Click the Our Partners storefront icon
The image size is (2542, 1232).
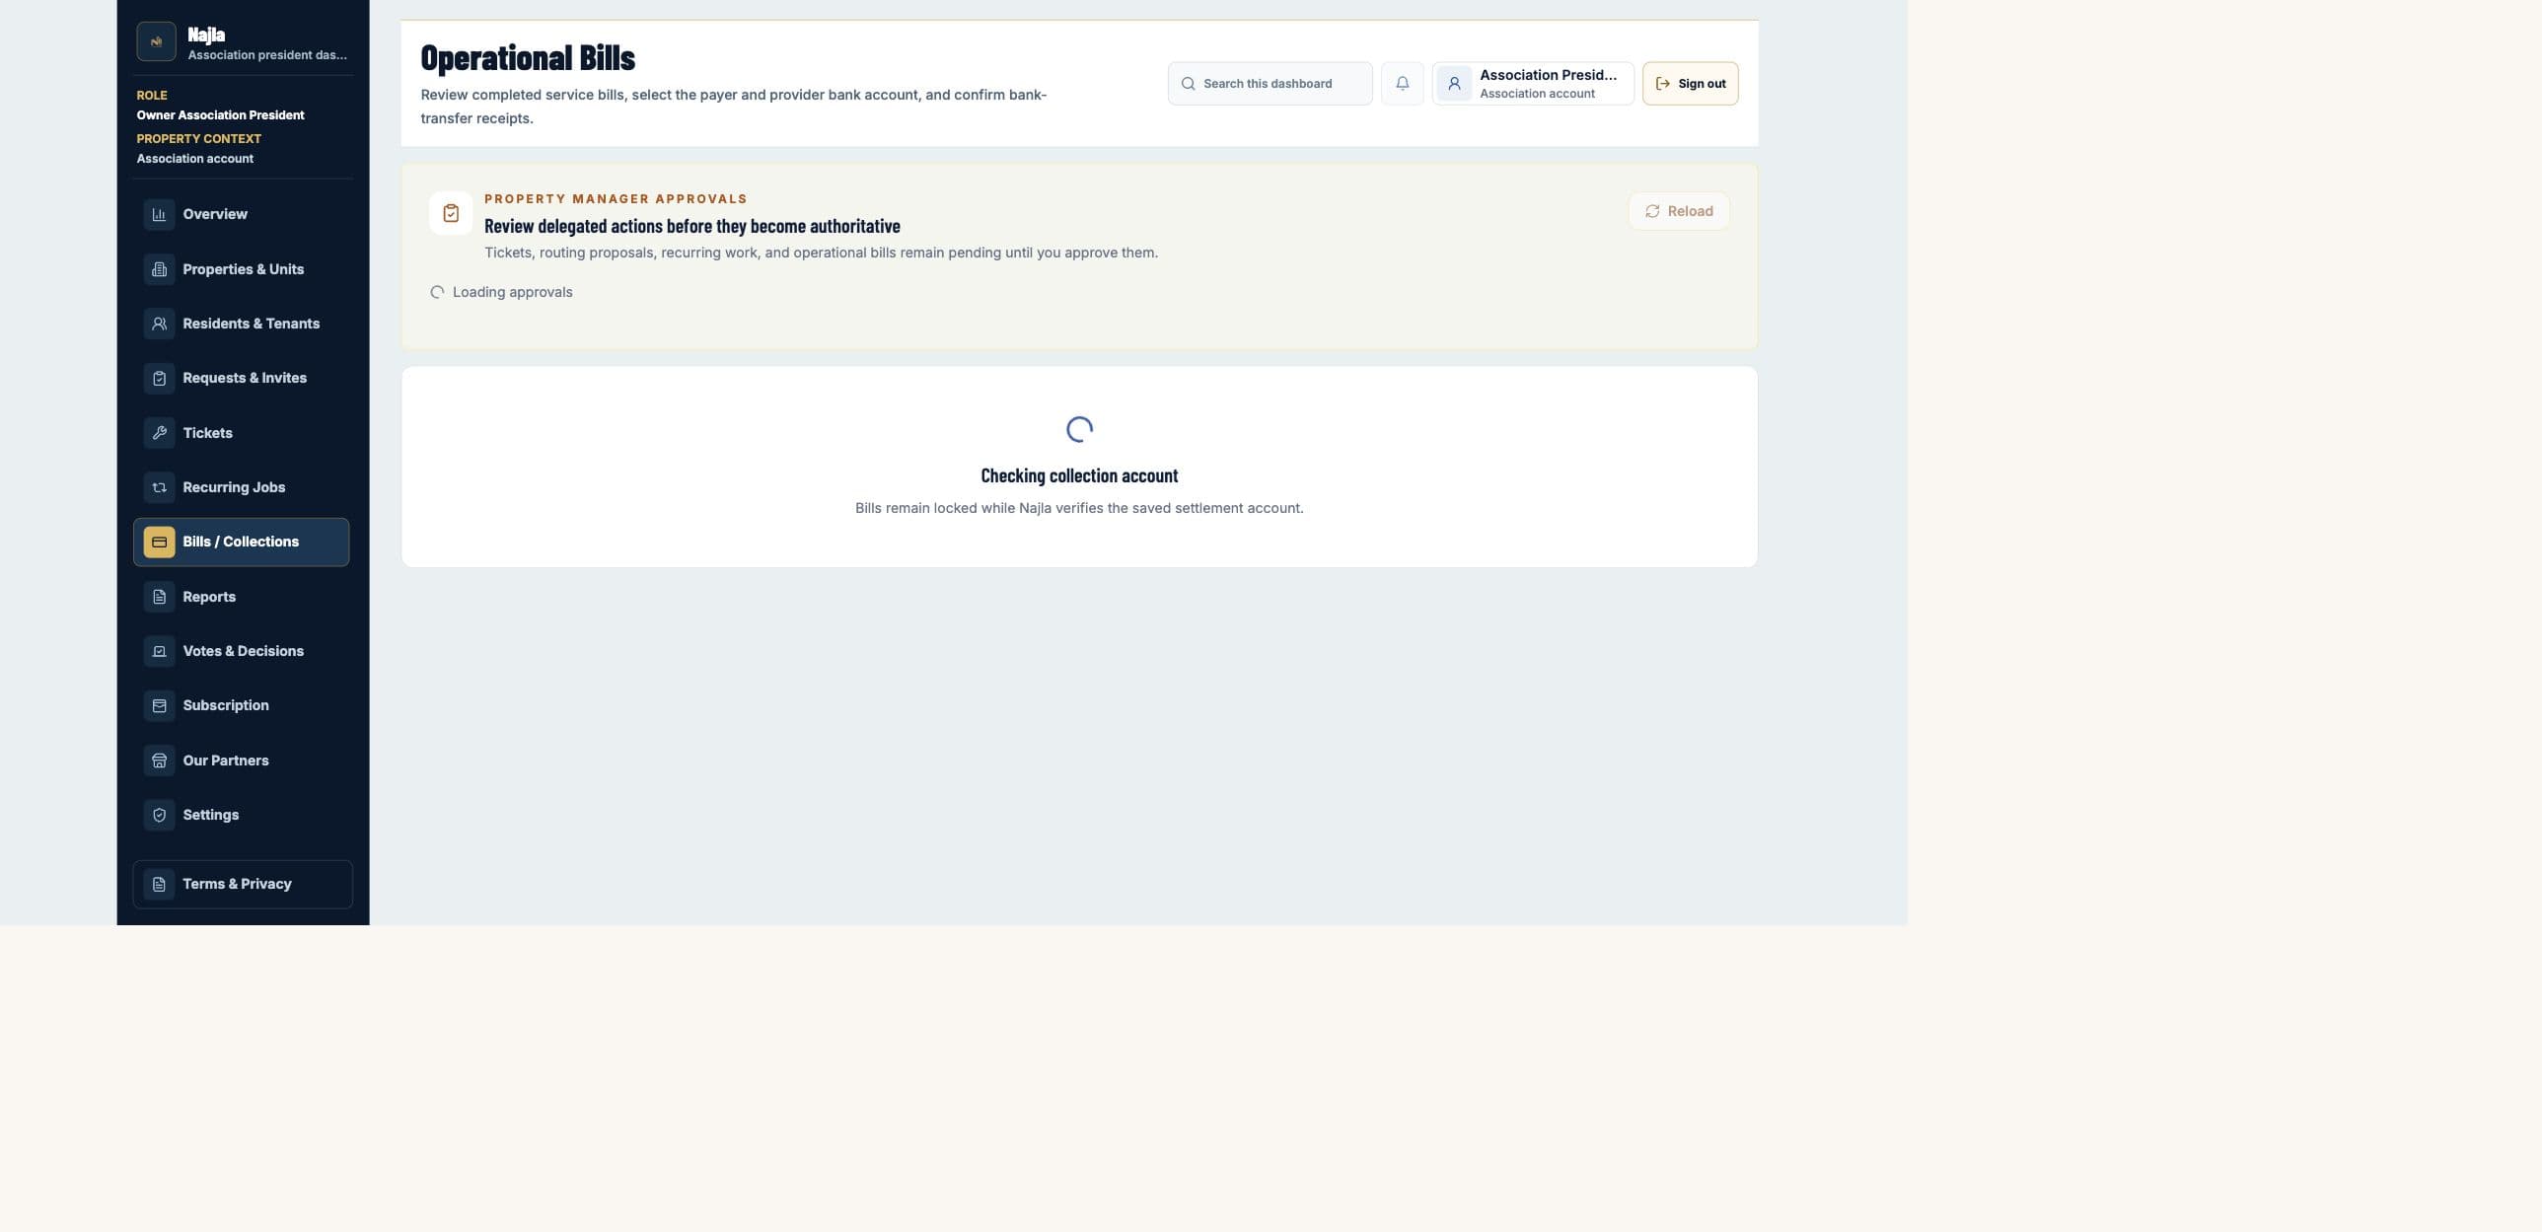pyautogui.click(x=159, y=761)
